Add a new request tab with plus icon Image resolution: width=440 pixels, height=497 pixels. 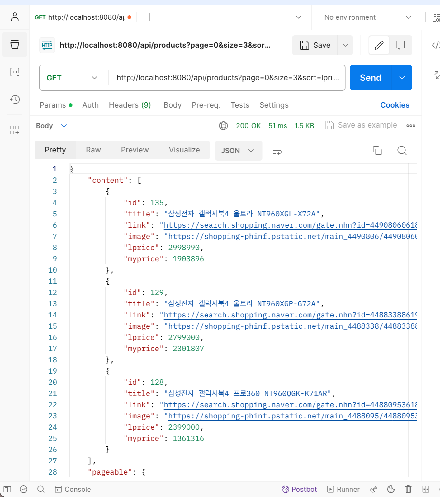point(149,17)
